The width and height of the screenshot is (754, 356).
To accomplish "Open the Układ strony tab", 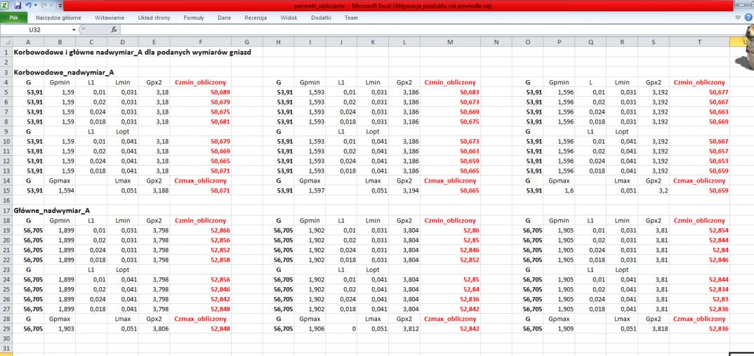I will [x=154, y=18].
